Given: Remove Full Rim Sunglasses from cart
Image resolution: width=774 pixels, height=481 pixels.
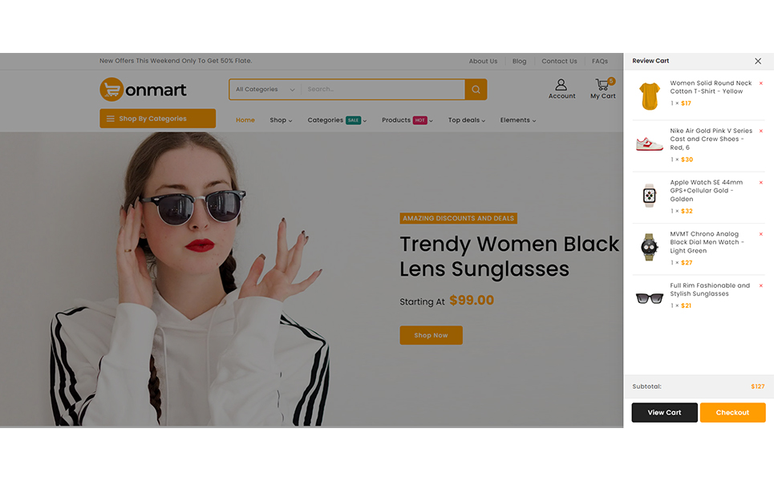Looking at the screenshot, I should tap(760, 285).
